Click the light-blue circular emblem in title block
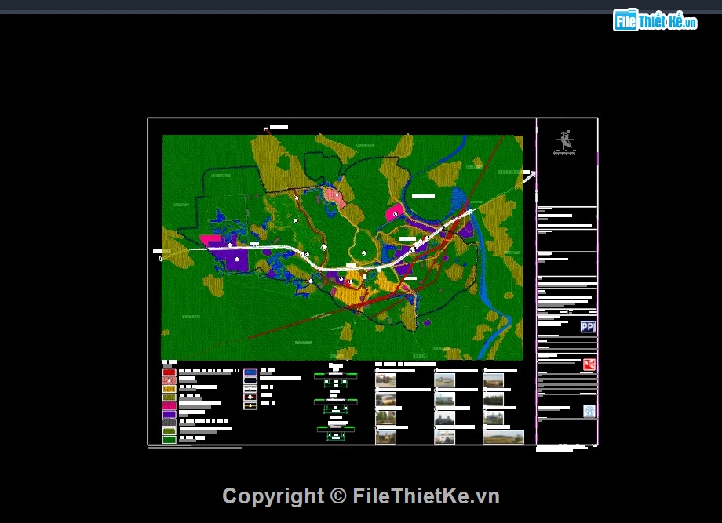722x523 pixels. (x=589, y=411)
